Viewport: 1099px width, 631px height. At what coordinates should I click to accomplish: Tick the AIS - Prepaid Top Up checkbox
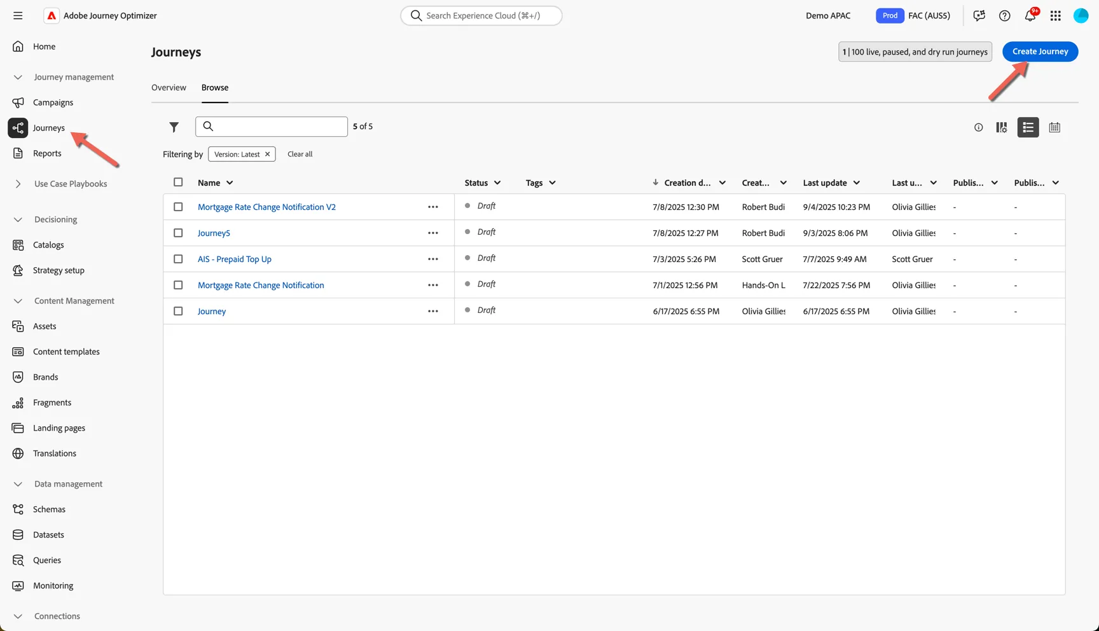point(178,260)
